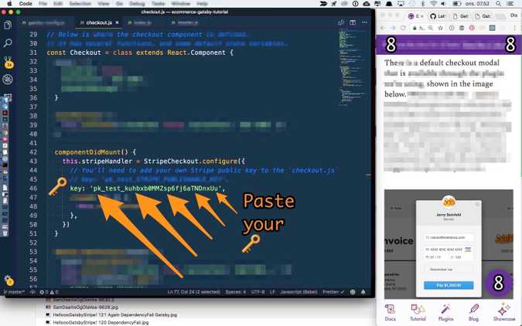Image resolution: width=522 pixels, height=326 pixels.
Task: Click the feedback smiley in status bar
Action: [353, 292]
